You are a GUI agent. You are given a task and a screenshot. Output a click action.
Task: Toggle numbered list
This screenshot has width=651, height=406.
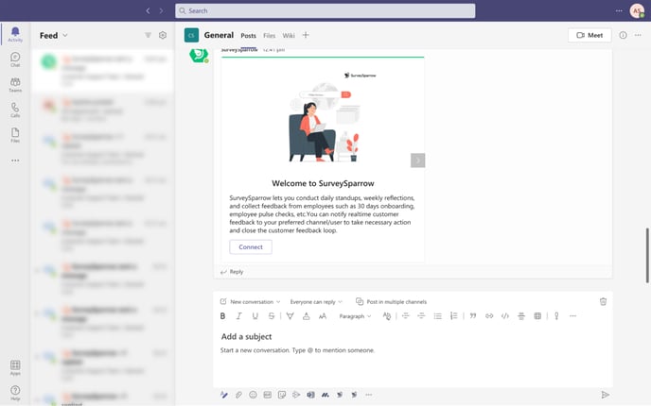(454, 316)
